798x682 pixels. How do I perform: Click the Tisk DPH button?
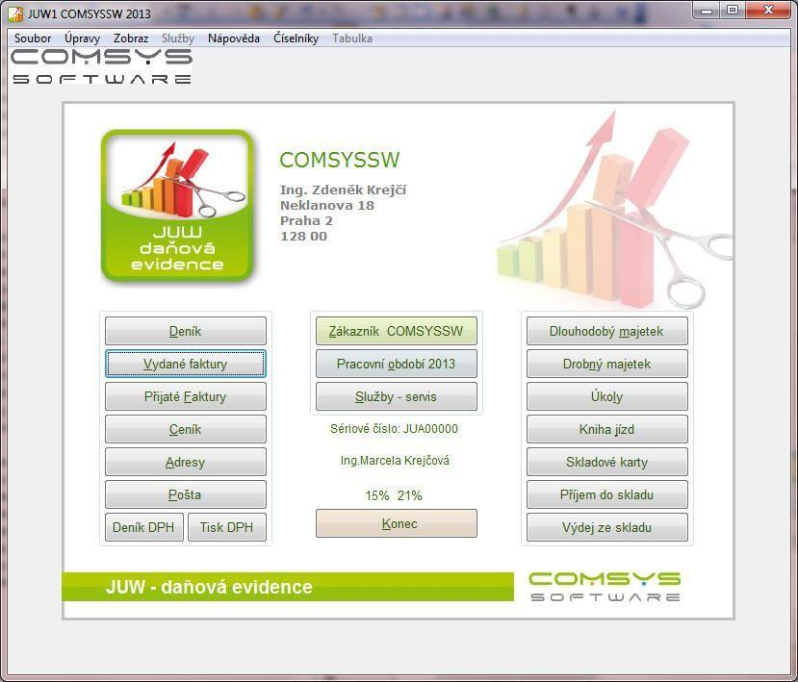[226, 527]
